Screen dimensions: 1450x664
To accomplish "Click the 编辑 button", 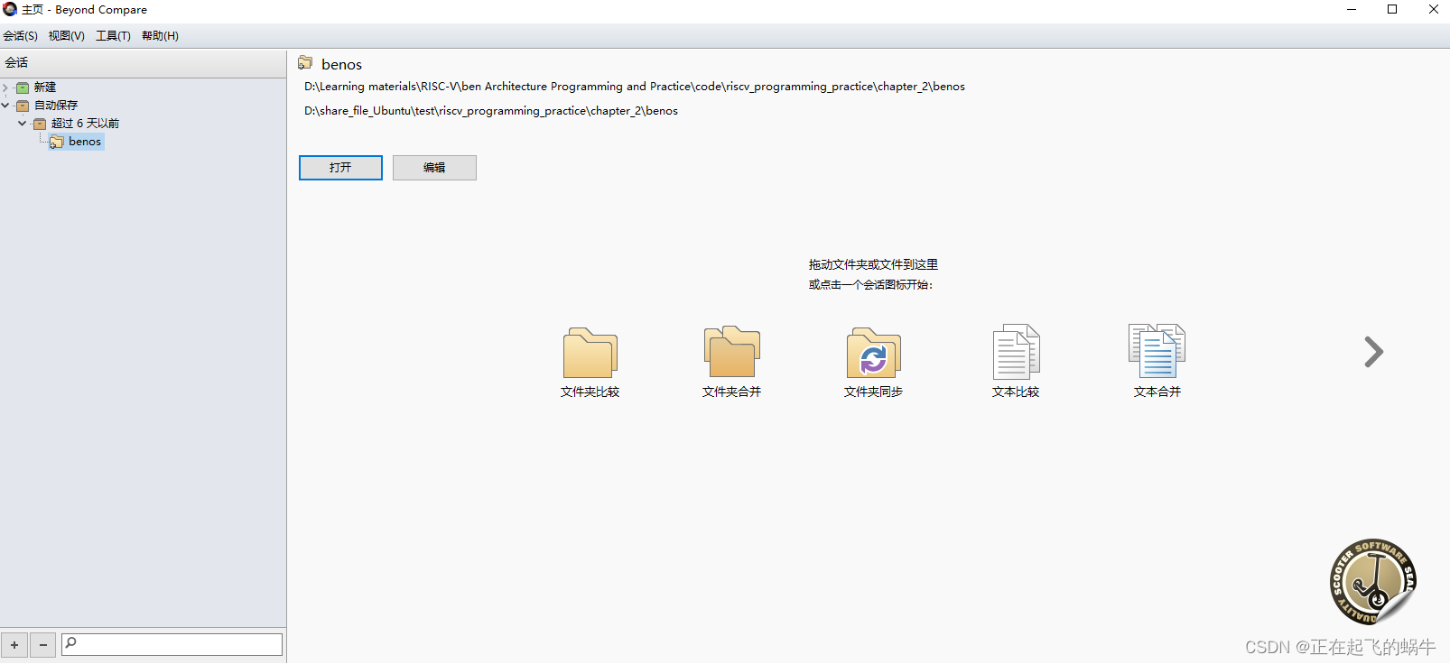I will click(434, 168).
